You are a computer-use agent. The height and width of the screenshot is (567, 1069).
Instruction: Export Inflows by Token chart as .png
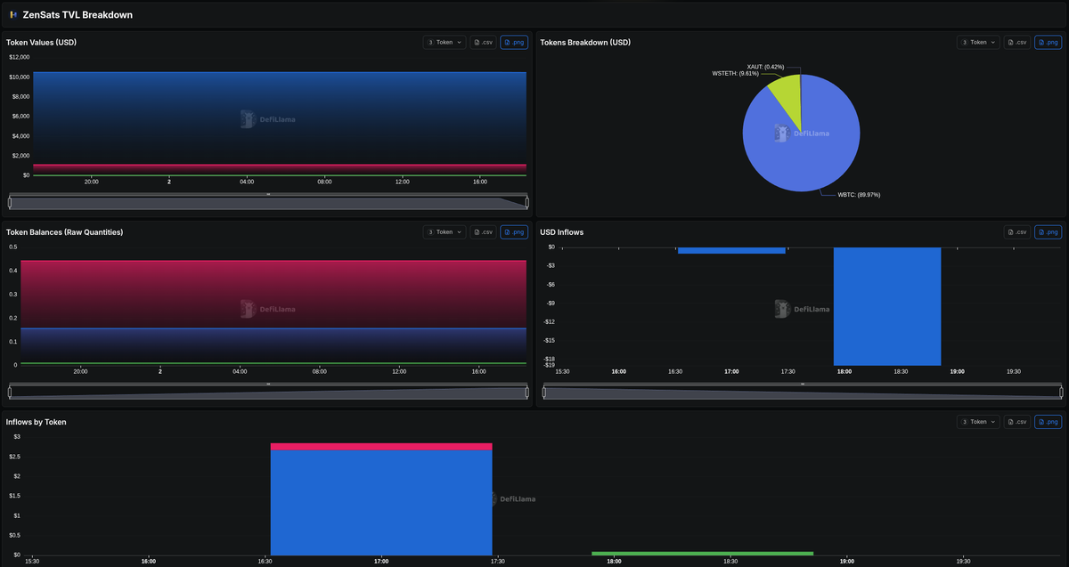pos(1049,422)
